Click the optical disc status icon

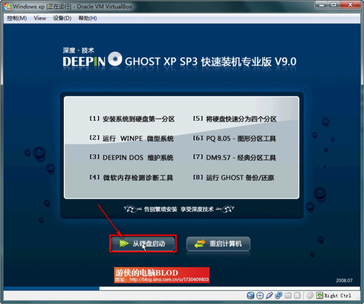point(260,296)
